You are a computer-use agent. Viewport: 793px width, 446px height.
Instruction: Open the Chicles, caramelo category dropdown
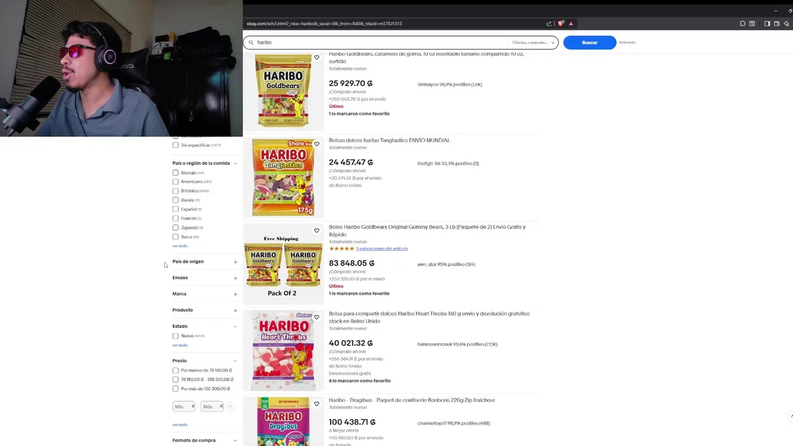coord(533,42)
